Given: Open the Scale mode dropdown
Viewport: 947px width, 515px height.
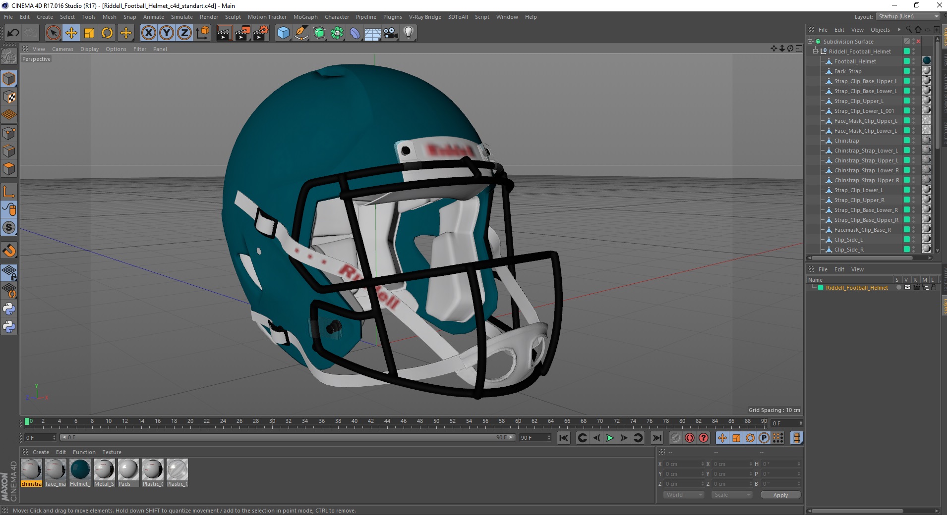Looking at the screenshot, I should click(x=732, y=495).
